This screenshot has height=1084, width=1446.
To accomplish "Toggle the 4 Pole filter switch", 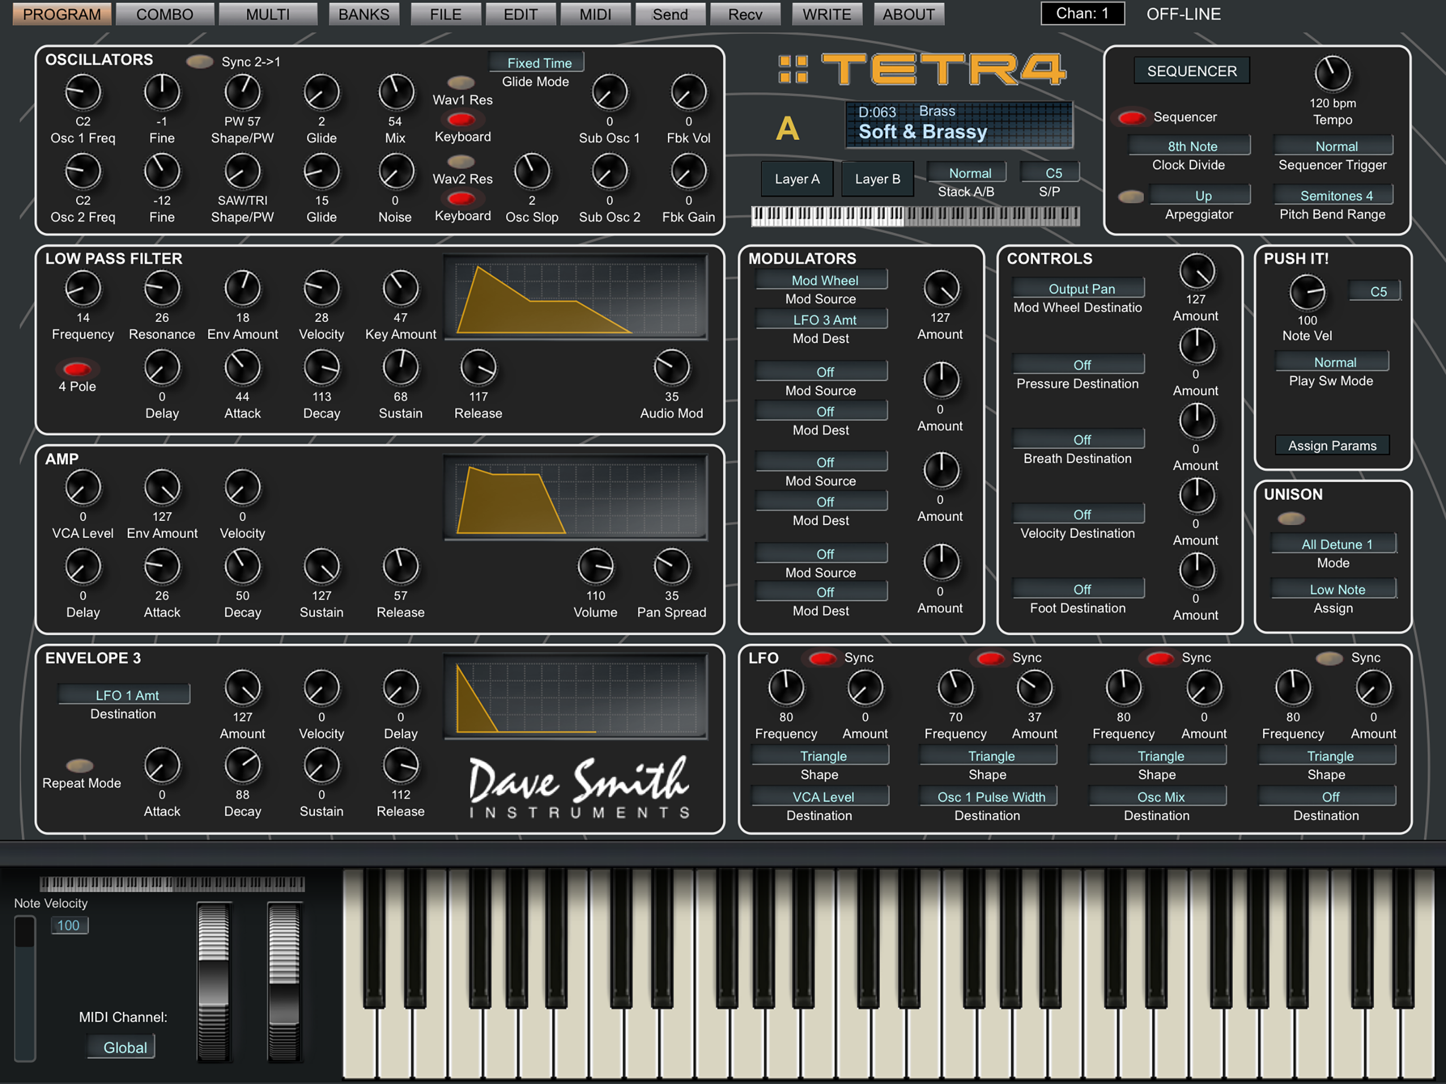I will click(x=77, y=369).
